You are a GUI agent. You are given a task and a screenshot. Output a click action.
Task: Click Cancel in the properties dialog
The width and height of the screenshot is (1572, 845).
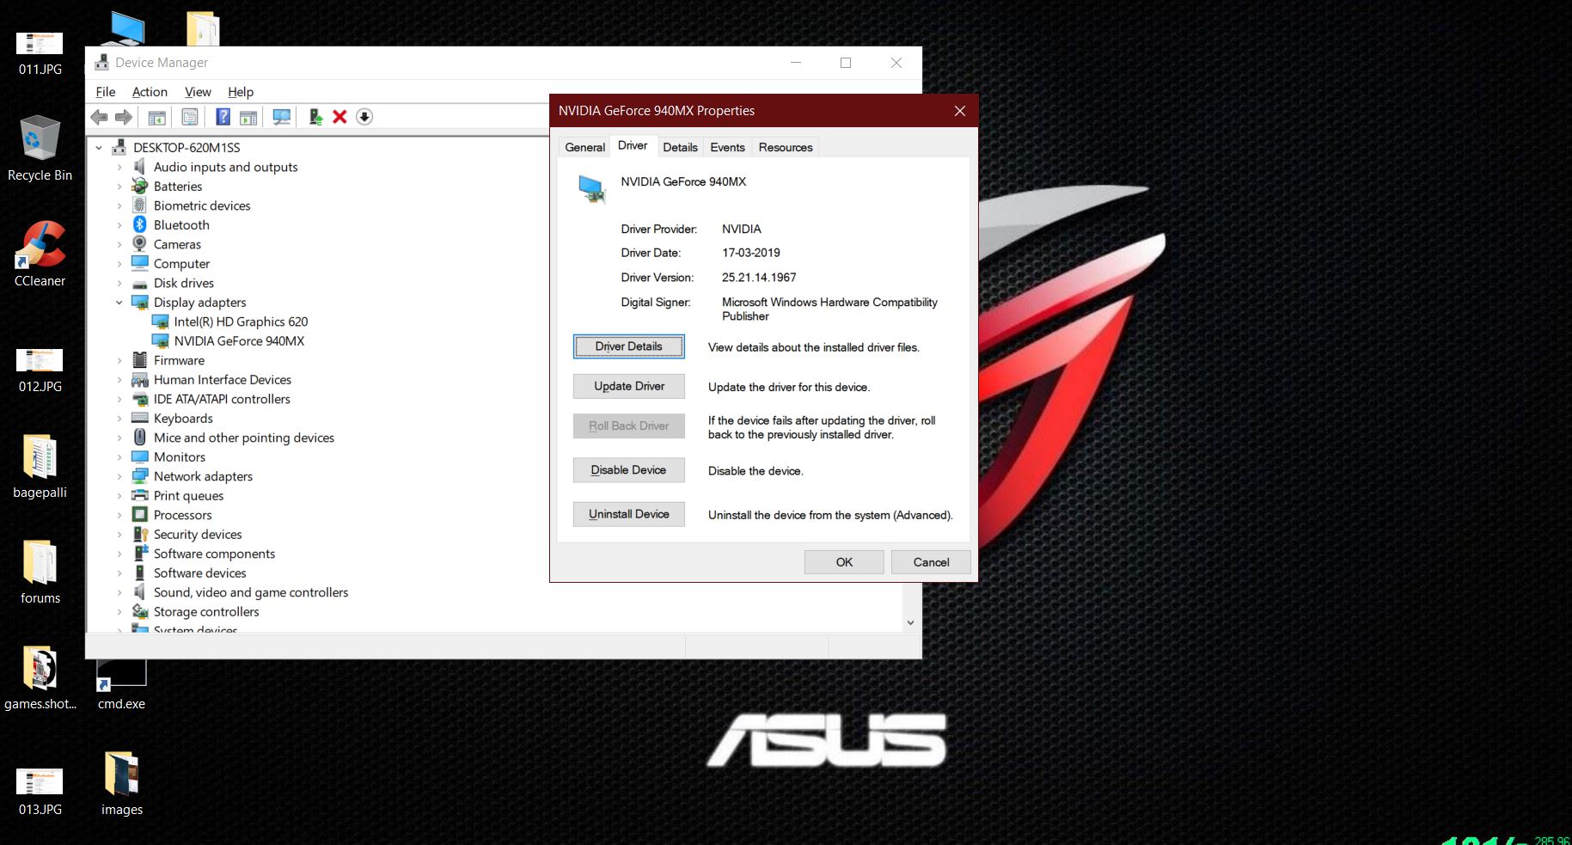pos(931,562)
